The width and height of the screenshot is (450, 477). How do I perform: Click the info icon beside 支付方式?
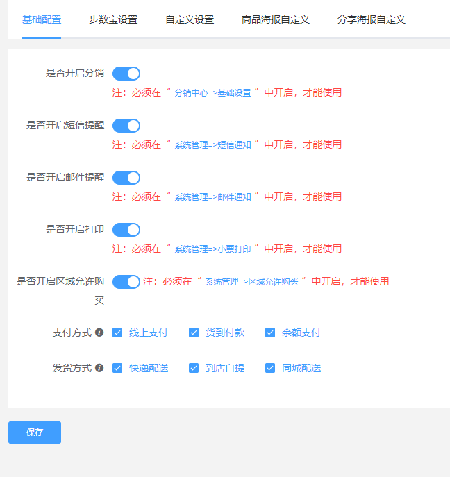99,333
